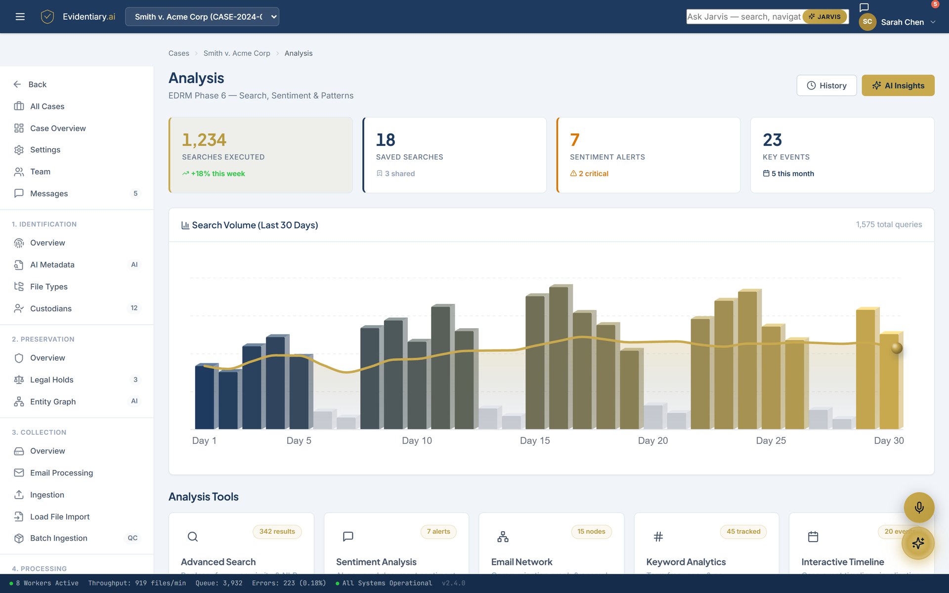Open Preservation Overview shield item
949x593 pixels.
click(77, 358)
